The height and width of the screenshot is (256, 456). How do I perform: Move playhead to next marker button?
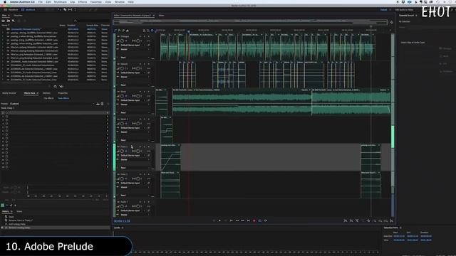coord(249,220)
